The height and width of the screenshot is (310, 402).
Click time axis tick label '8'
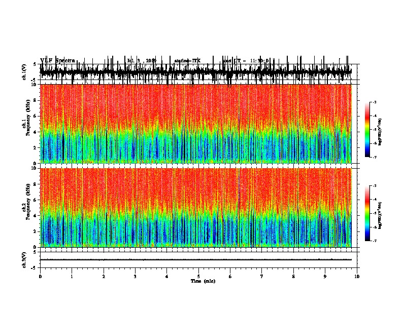point(293,277)
